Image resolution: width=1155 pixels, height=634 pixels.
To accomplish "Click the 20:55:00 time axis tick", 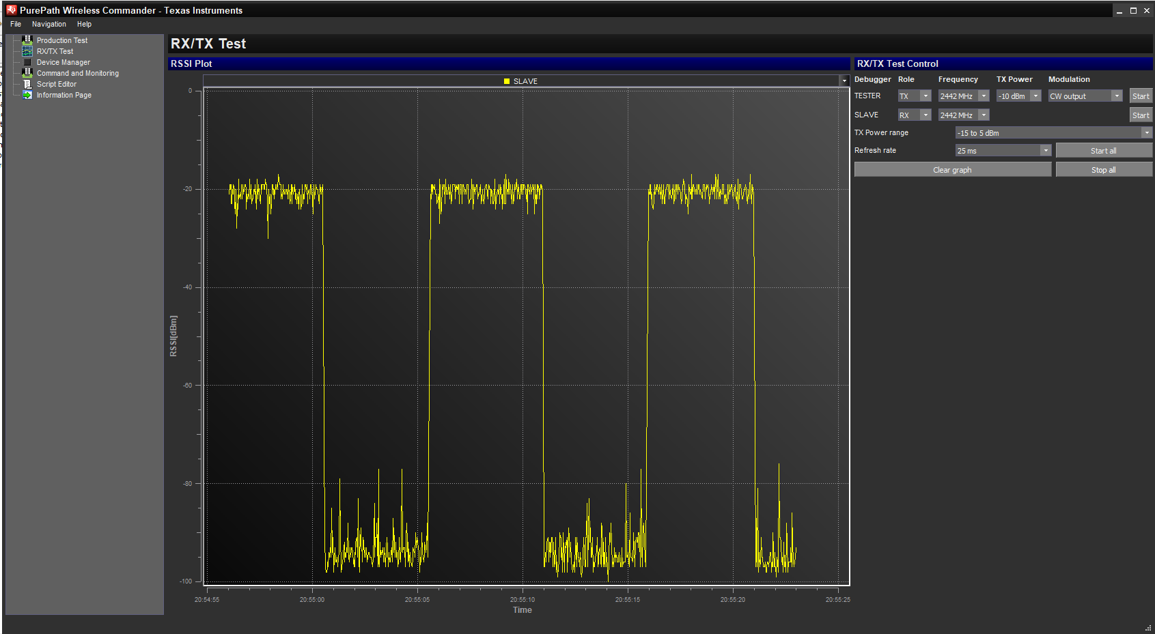I will [312, 600].
